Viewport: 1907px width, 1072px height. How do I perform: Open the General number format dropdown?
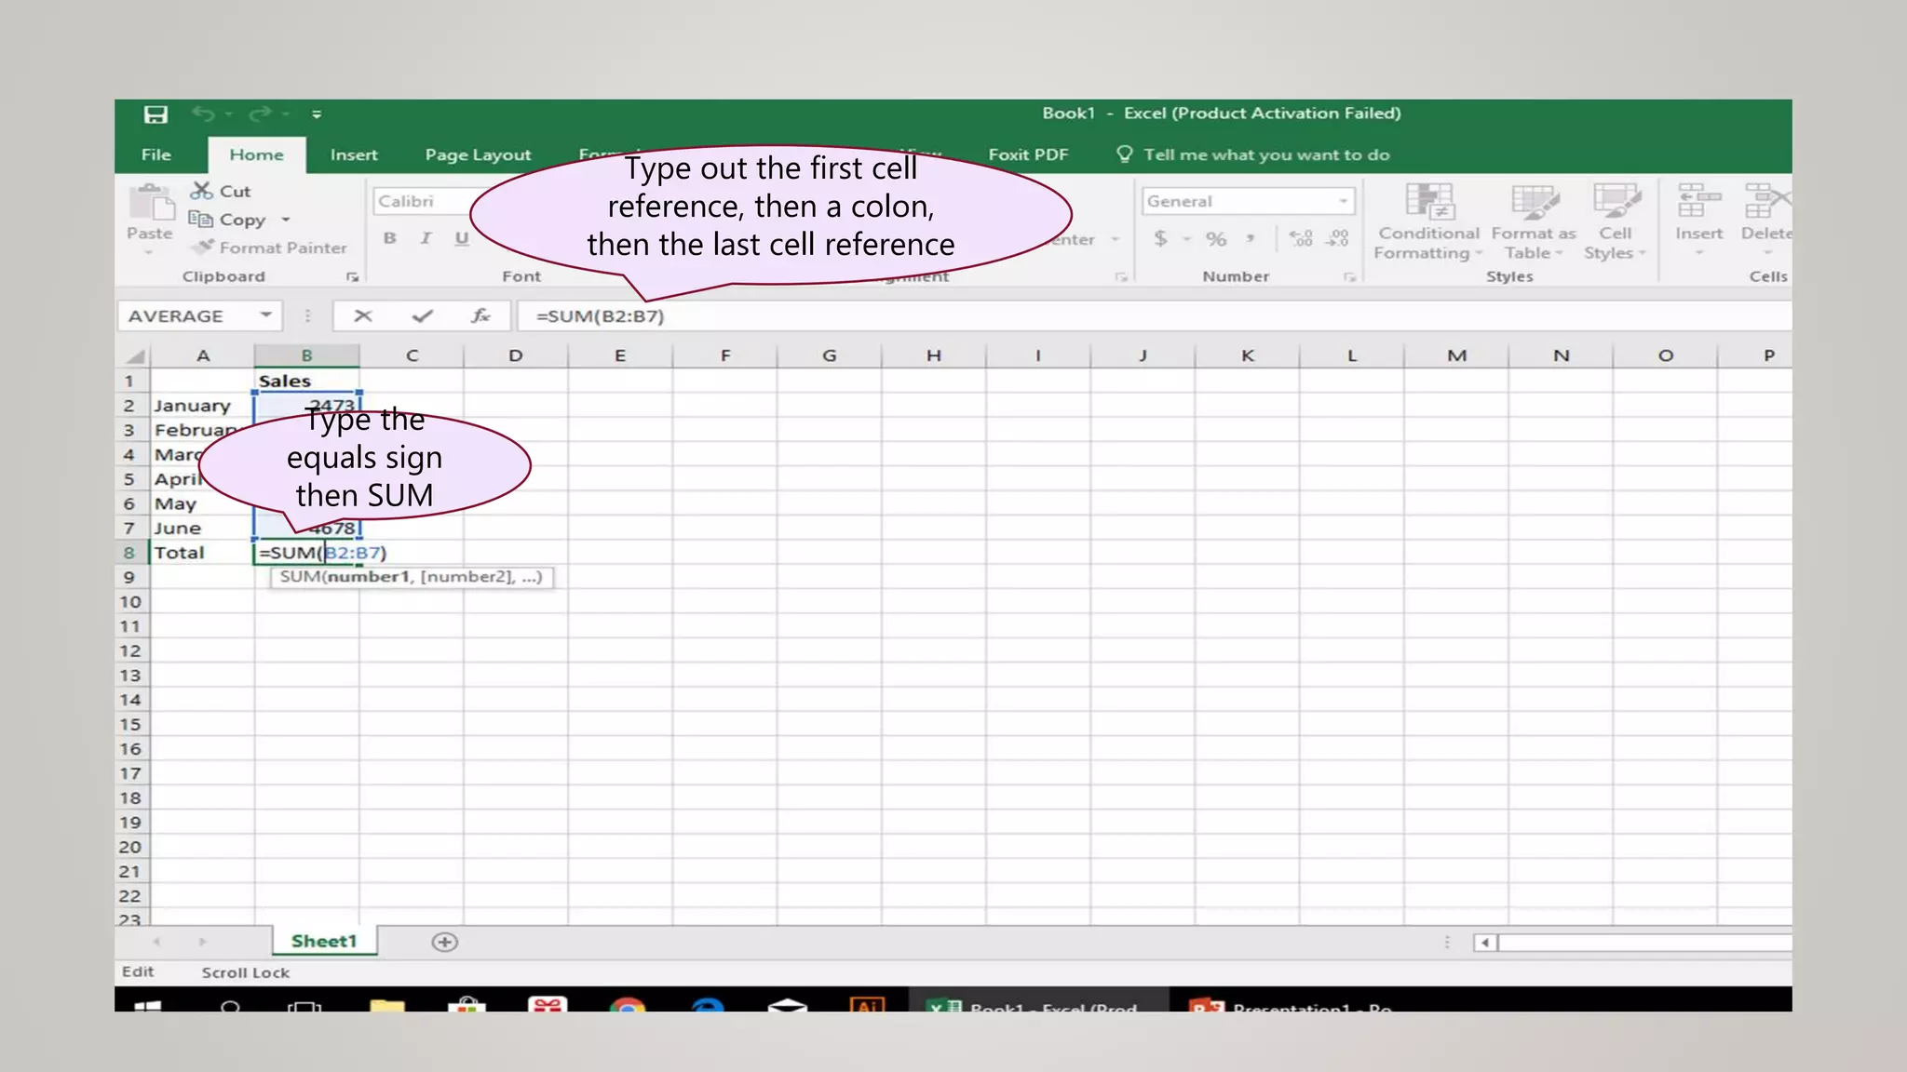(1342, 201)
